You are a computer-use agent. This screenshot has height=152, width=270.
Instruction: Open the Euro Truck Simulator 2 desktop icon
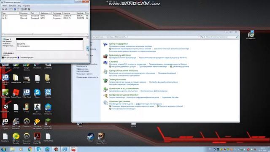coord(16,124)
